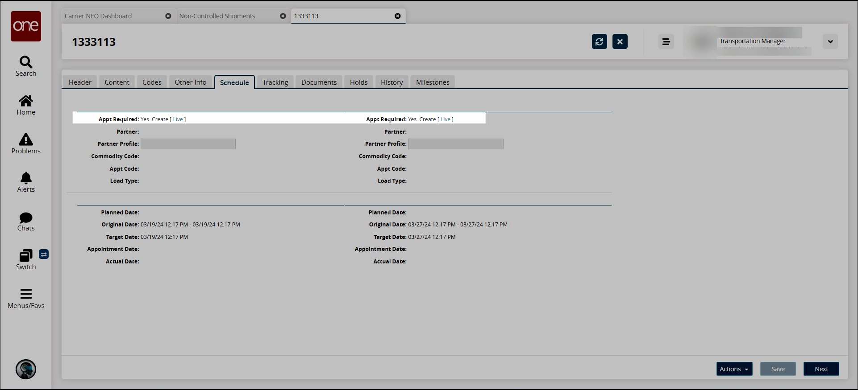Select right Original Date range value

coord(458,225)
